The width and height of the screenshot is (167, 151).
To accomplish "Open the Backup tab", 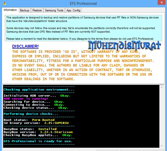I will [25, 10].
